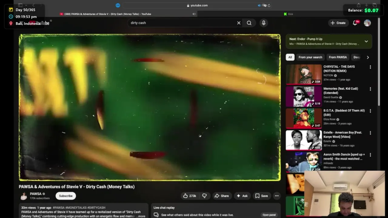Open more actions ellipsis below the video

tap(277, 196)
